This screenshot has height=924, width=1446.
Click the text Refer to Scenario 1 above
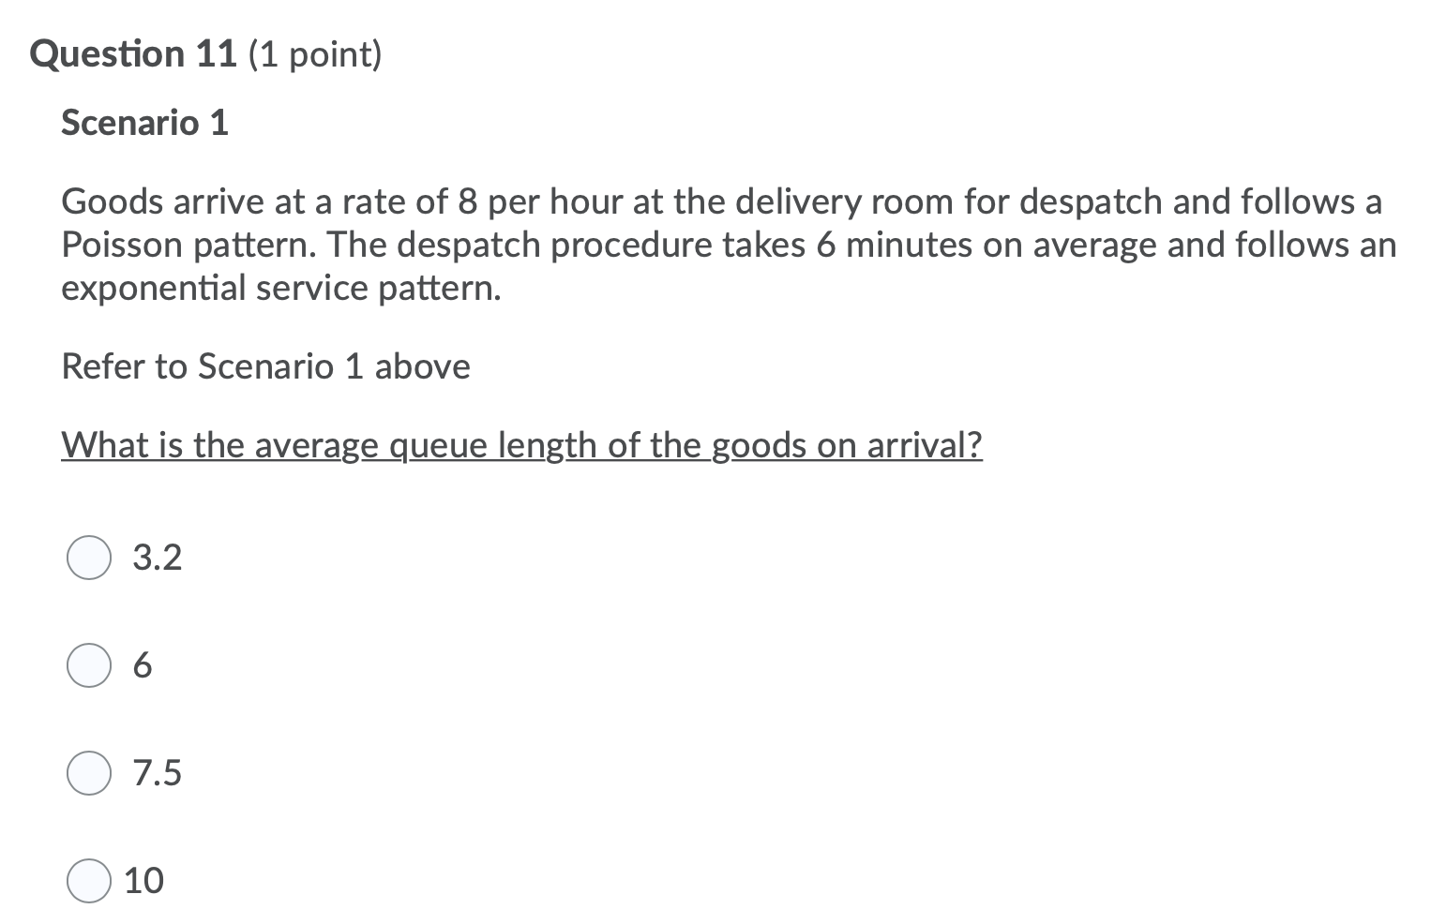tap(265, 366)
